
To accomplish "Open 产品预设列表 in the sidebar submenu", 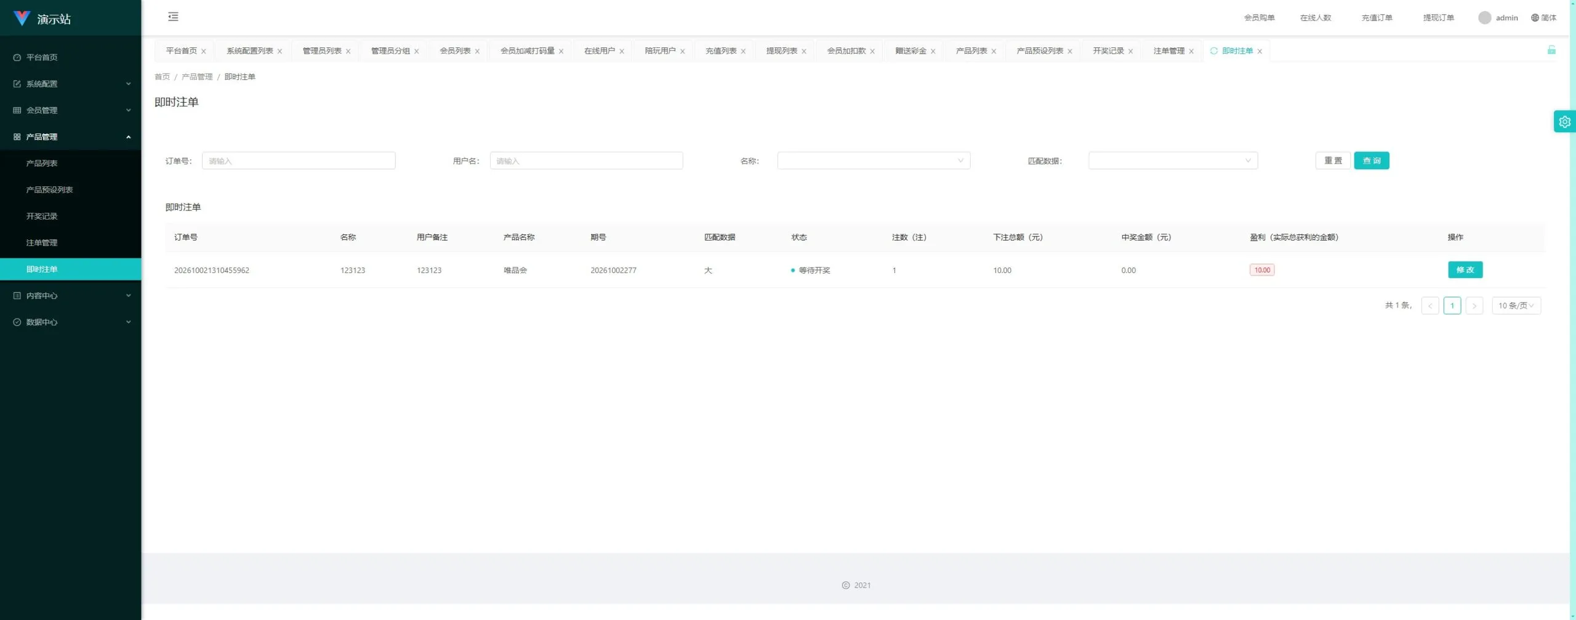I will pyautogui.click(x=70, y=189).
